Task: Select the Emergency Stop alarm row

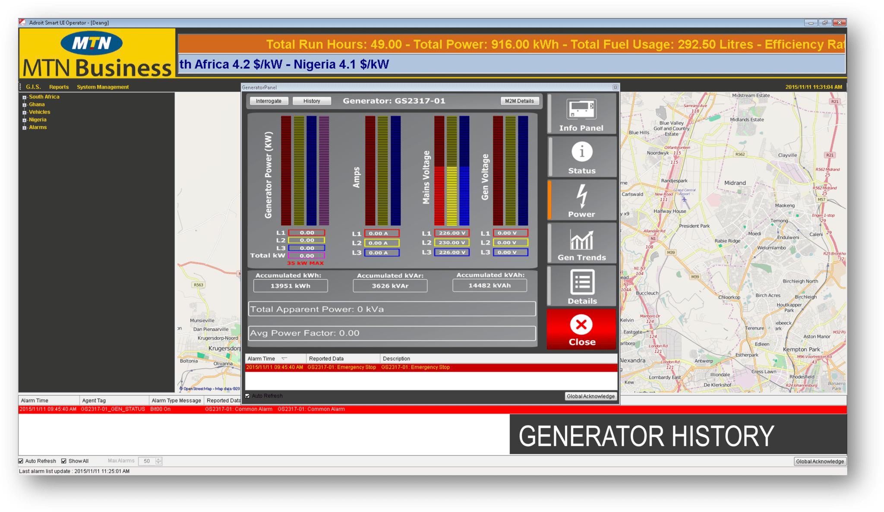Action: coord(431,367)
